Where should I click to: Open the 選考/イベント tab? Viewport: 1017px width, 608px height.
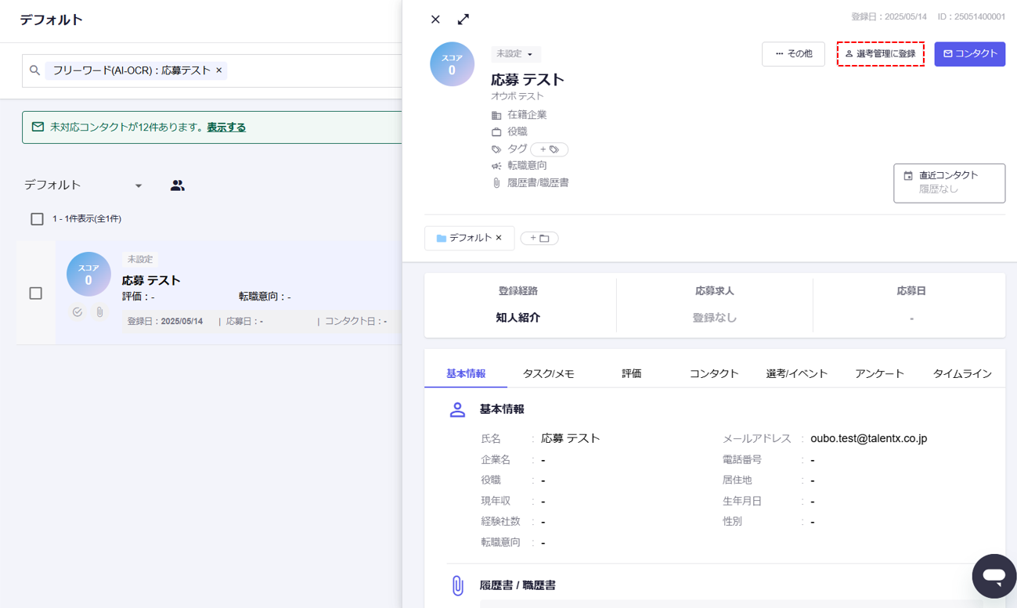796,374
